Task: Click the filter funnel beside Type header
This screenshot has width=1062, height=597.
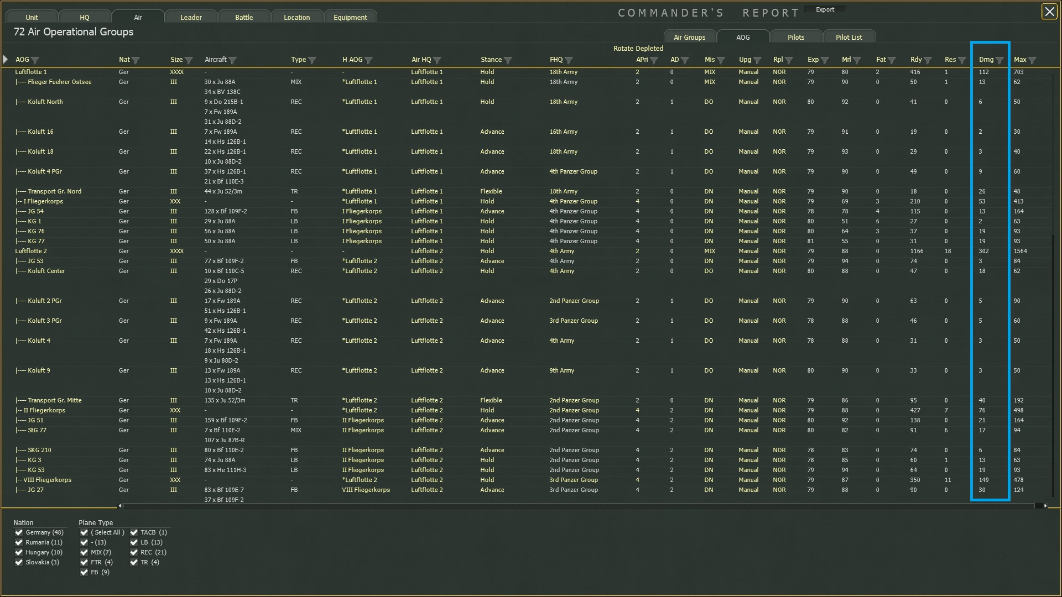Action: (x=313, y=60)
